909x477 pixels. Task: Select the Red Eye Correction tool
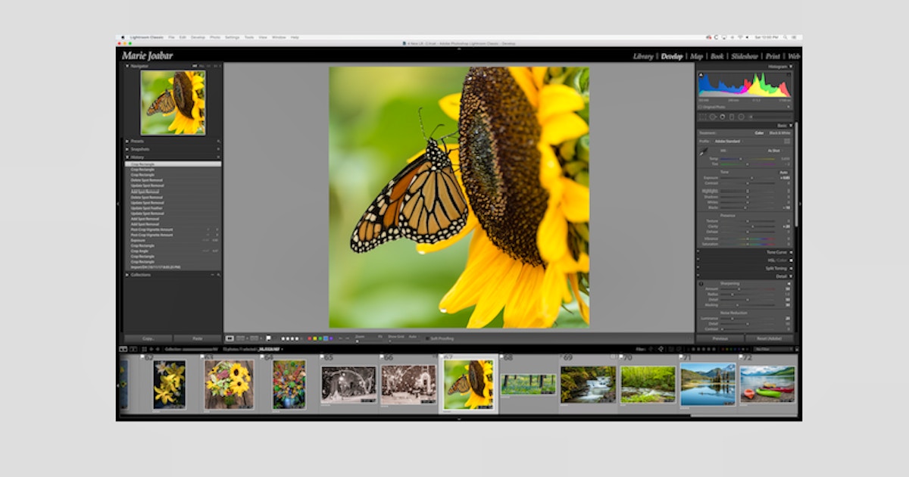coord(723,117)
